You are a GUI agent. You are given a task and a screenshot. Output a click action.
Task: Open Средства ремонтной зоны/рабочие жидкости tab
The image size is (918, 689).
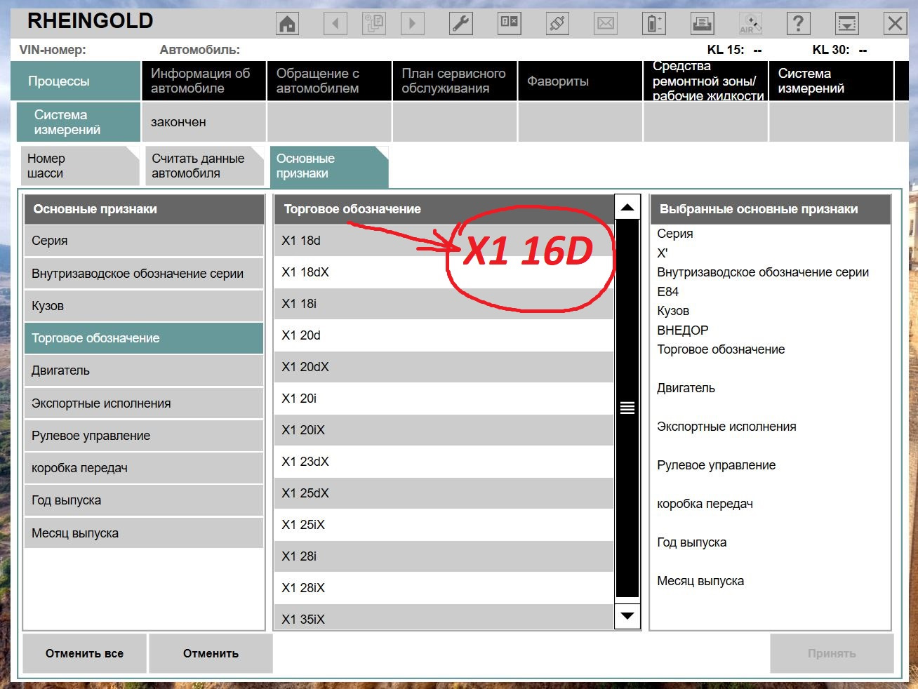[x=706, y=81]
